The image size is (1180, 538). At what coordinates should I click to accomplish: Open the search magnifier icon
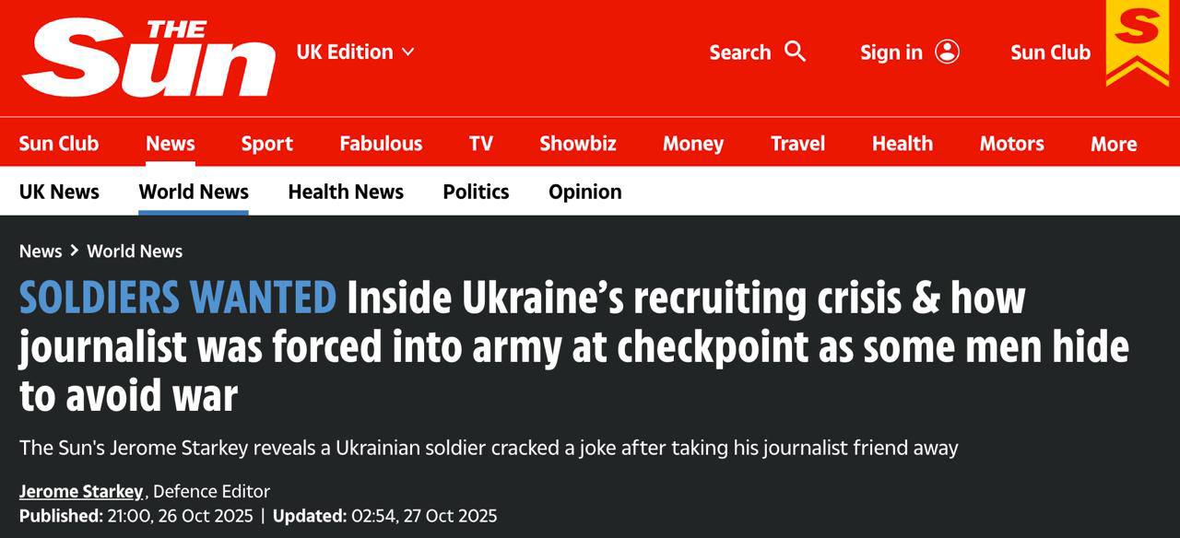(795, 53)
